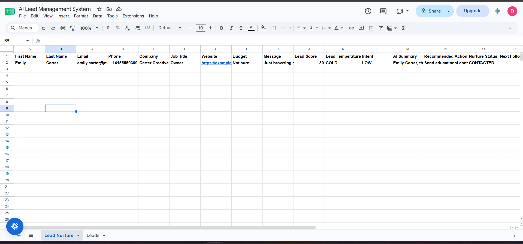Select the paint format roller icon

click(x=72, y=28)
